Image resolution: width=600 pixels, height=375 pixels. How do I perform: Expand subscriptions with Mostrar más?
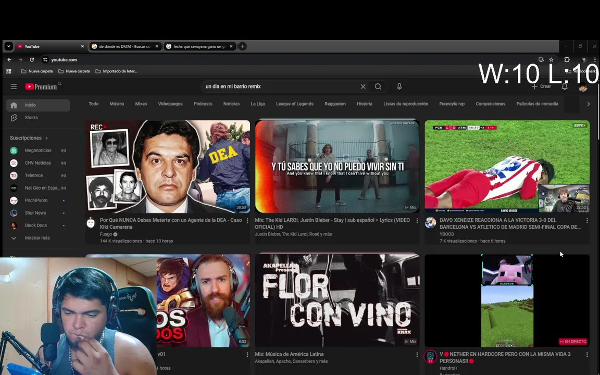[x=38, y=238]
